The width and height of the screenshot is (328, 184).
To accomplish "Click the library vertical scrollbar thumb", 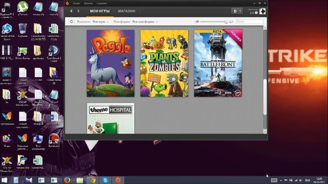I will click(x=265, y=97).
